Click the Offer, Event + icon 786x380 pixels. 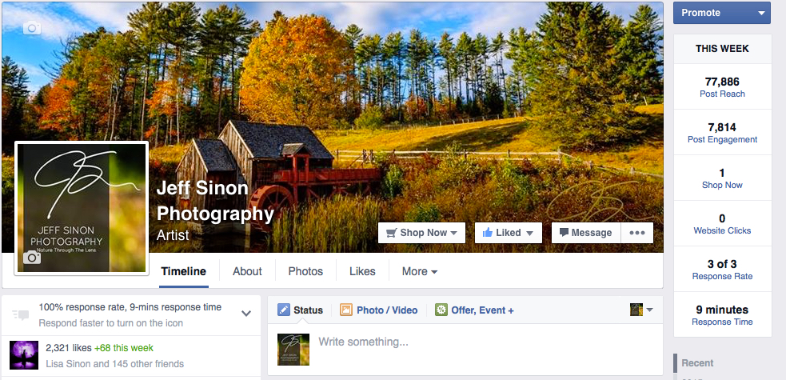(x=441, y=310)
